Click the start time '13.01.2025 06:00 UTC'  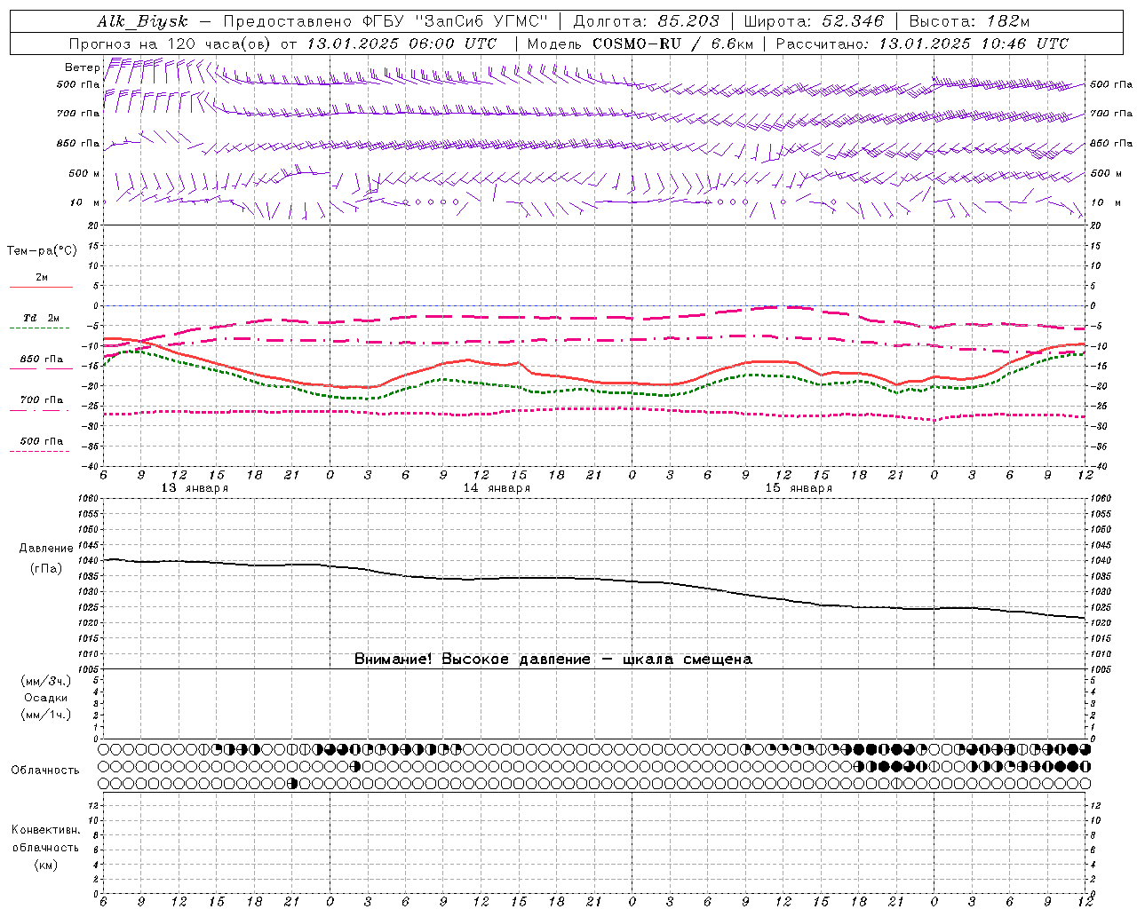pyautogui.click(x=402, y=43)
